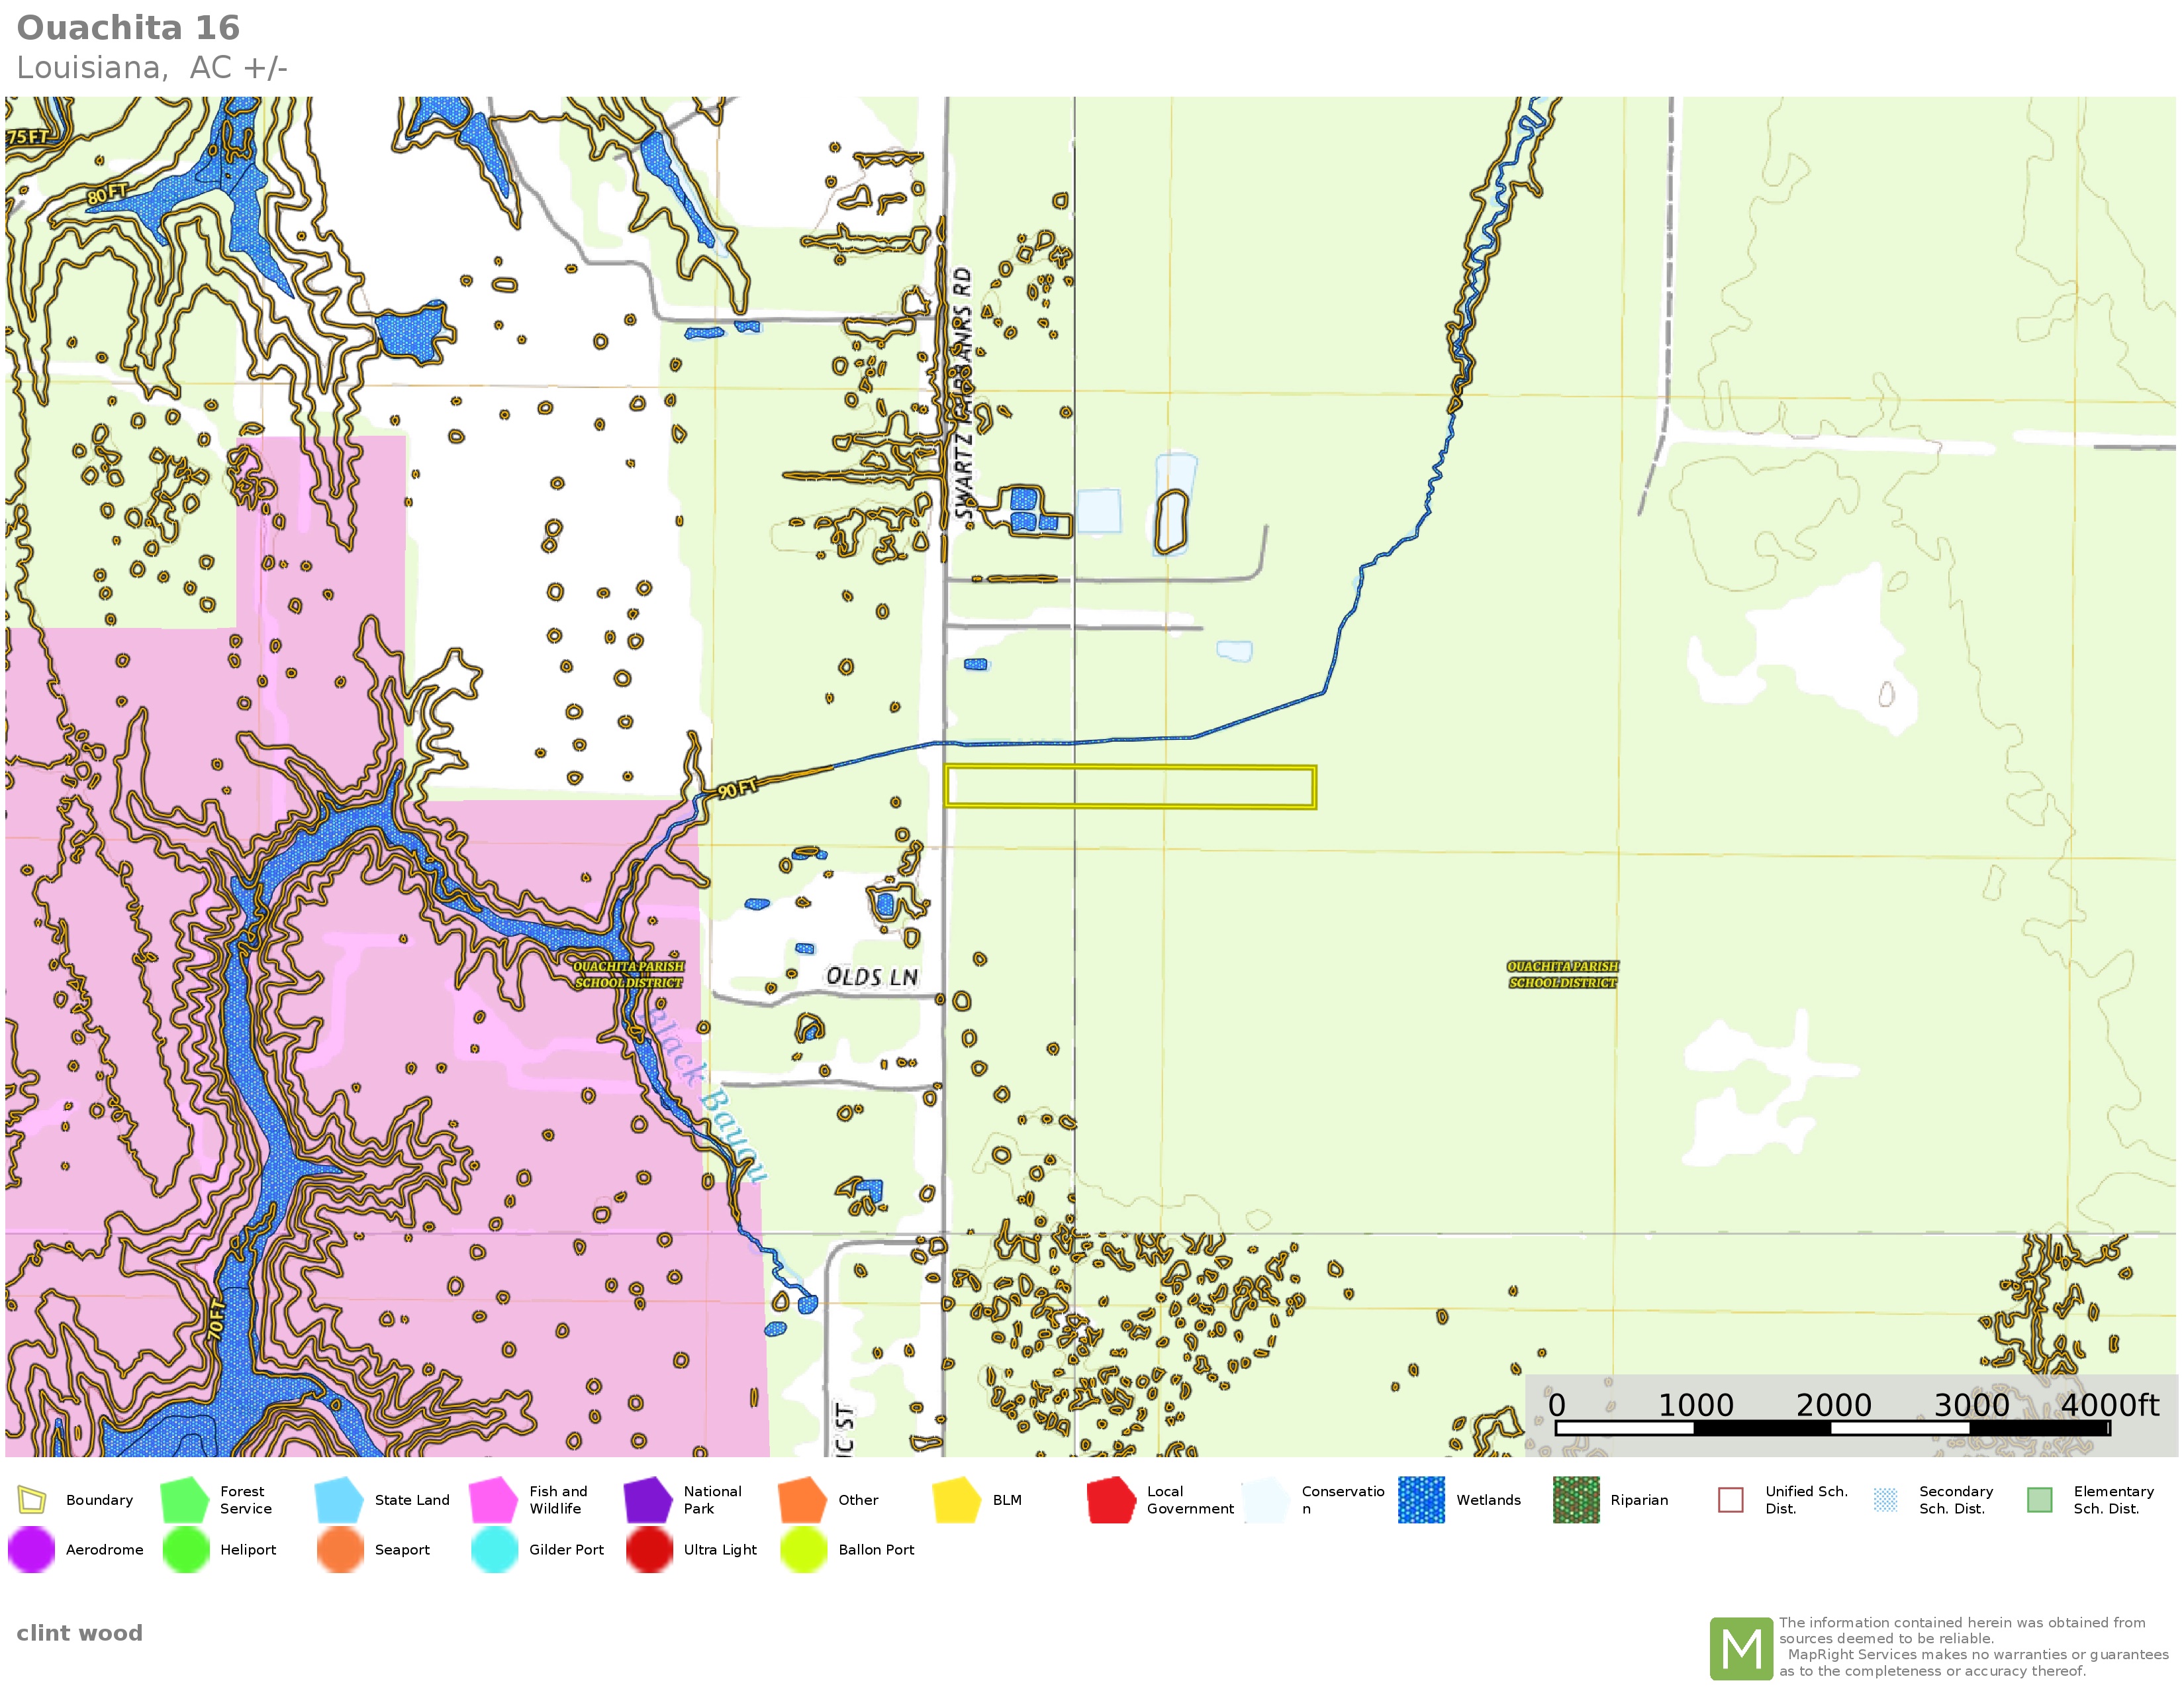Click the Unified Sch. Dist. square symbol

tap(1730, 1500)
